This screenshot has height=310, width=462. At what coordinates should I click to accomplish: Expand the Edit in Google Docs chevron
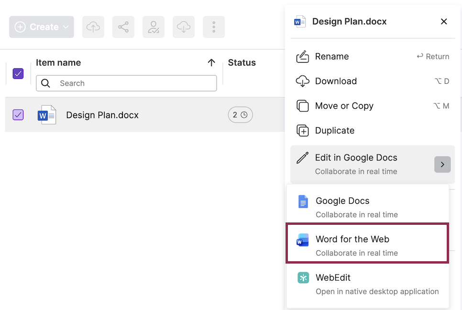442,165
